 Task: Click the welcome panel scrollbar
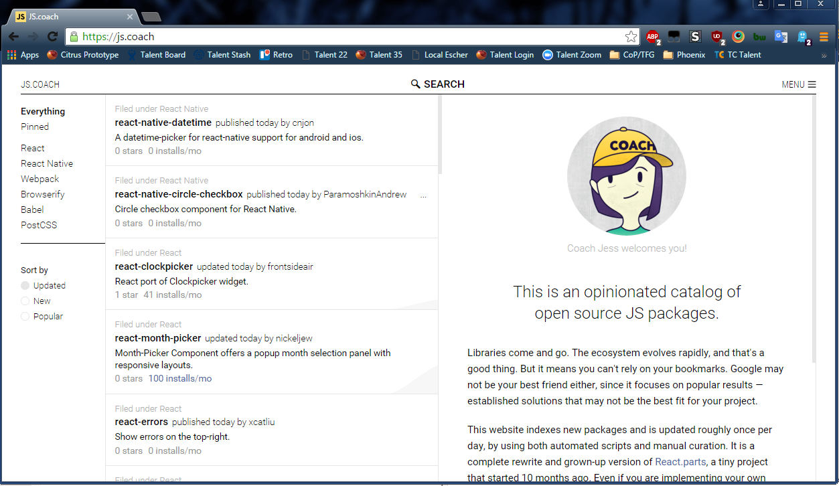[814, 228]
